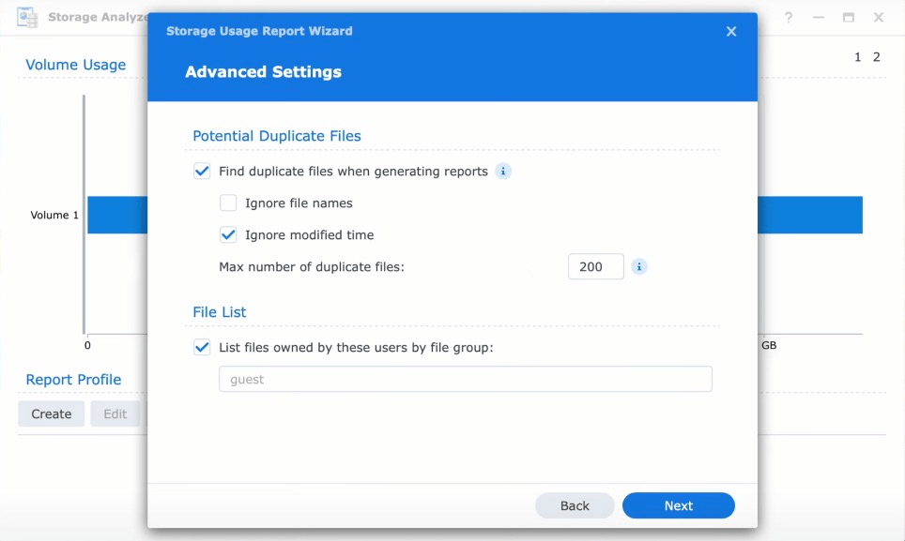Disable Find duplicate files when generating reports
The height and width of the screenshot is (541, 905).
click(202, 172)
